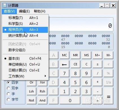
Task: Click the minus key
Action: coord(98,91)
